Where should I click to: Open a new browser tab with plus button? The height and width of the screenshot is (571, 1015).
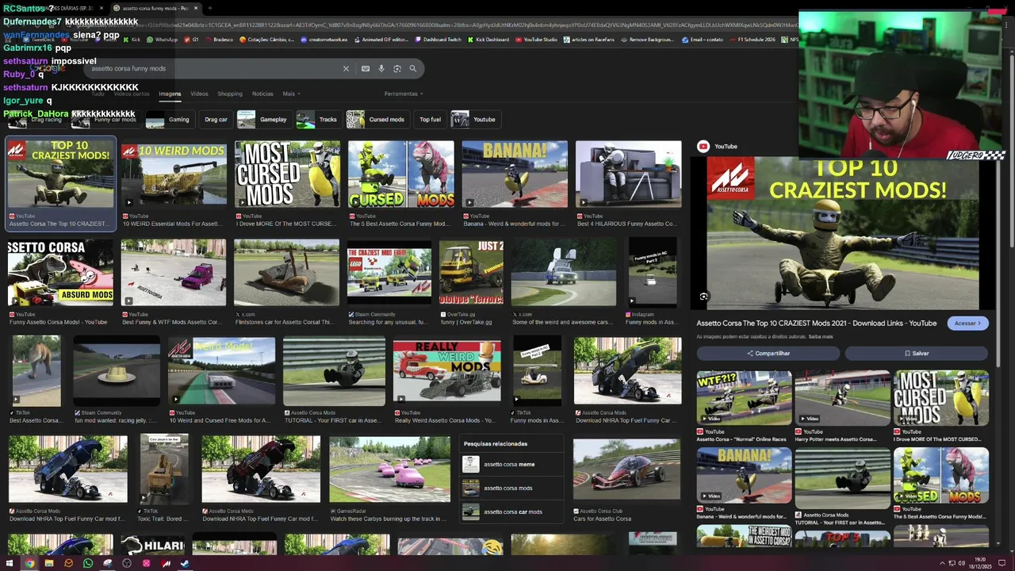(x=209, y=8)
